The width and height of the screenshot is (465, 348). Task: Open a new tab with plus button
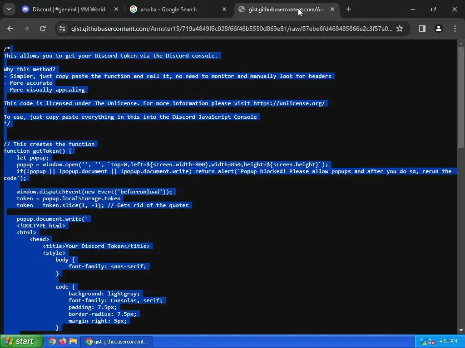[x=349, y=10]
